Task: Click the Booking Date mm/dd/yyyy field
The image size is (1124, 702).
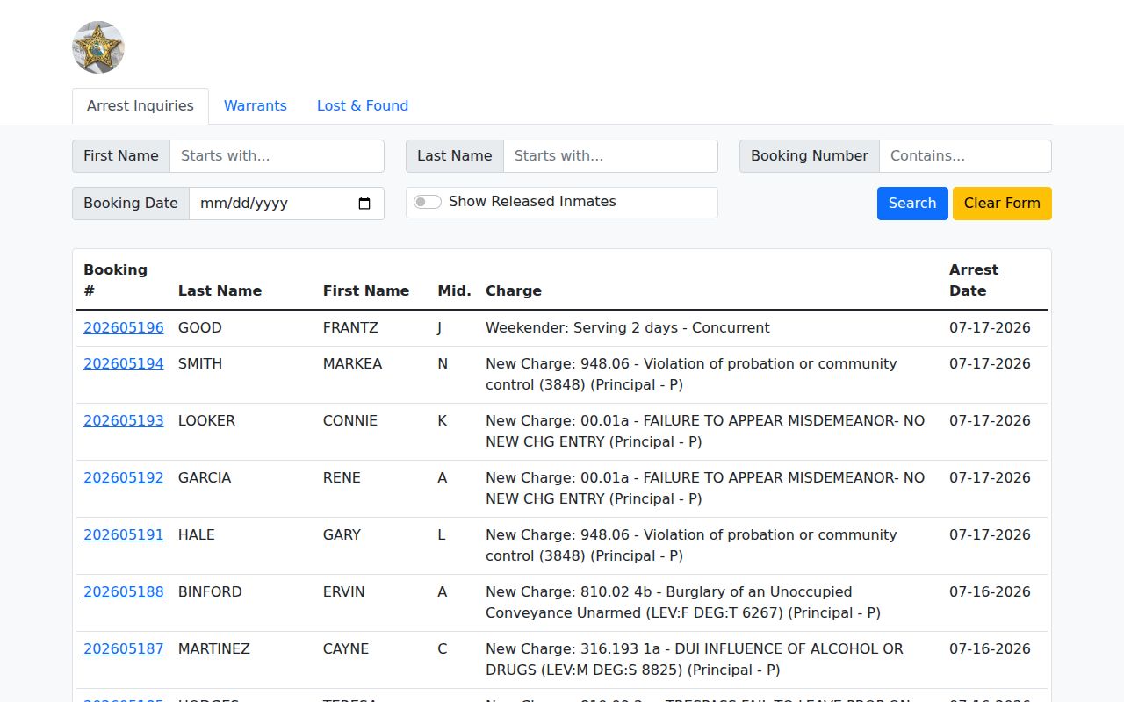Action: pos(286,204)
